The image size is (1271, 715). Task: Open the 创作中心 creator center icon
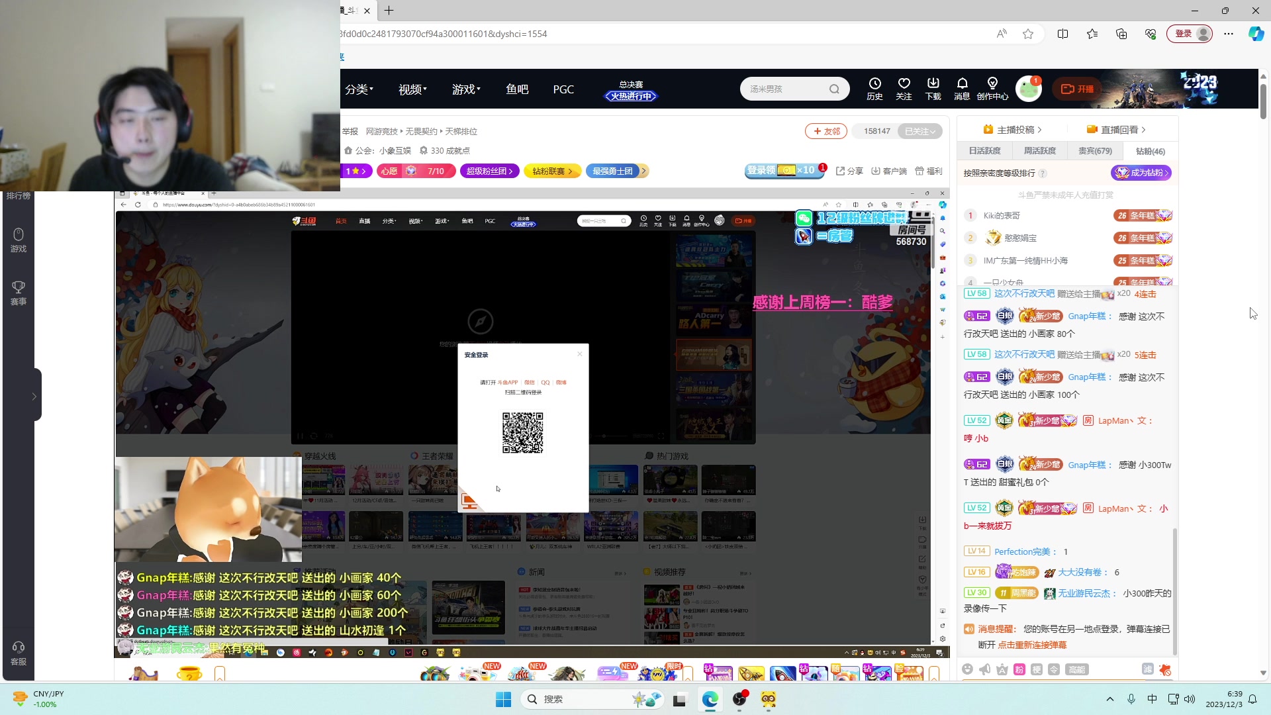(992, 88)
